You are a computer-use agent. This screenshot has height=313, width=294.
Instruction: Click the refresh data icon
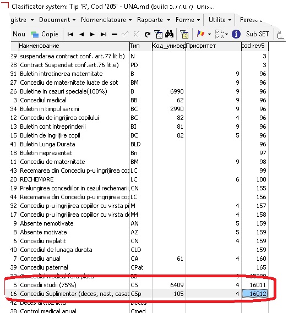[148, 34]
